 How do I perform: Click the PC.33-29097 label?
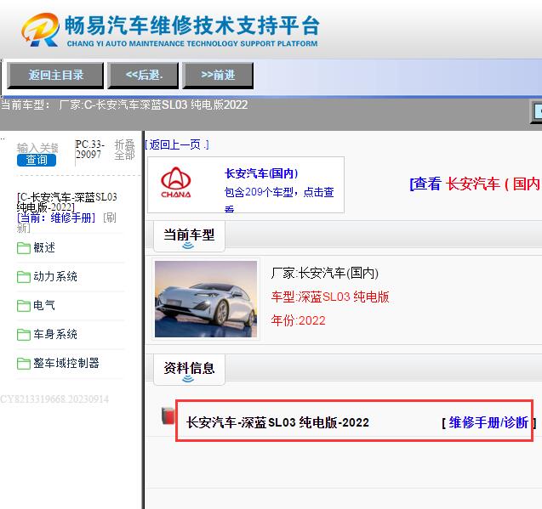tap(89, 150)
